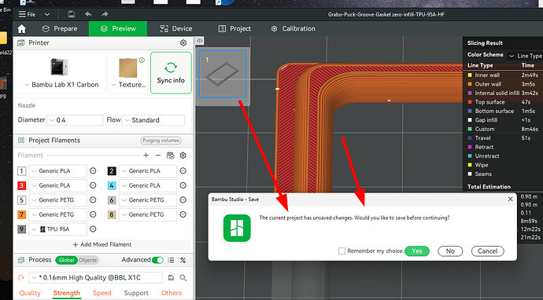Check the Remember my choice box
The width and height of the screenshot is (543, 300).
[342, 251]
